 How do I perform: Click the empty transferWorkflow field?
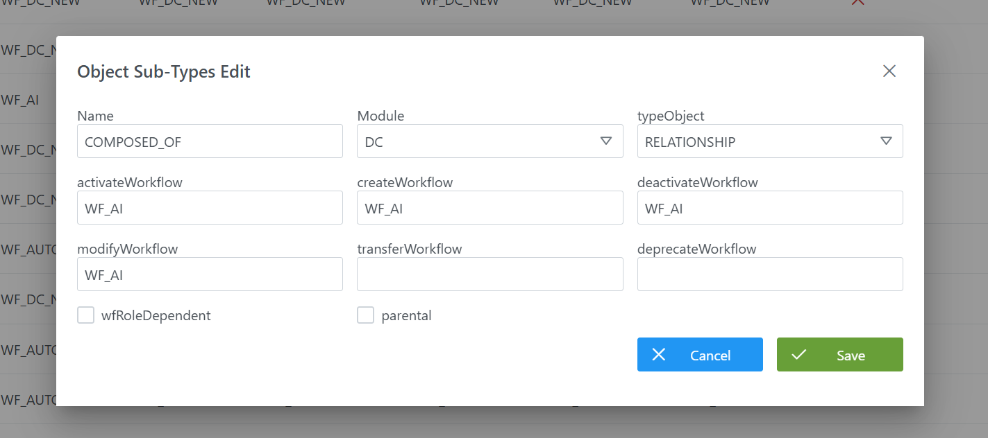point(489,274)
